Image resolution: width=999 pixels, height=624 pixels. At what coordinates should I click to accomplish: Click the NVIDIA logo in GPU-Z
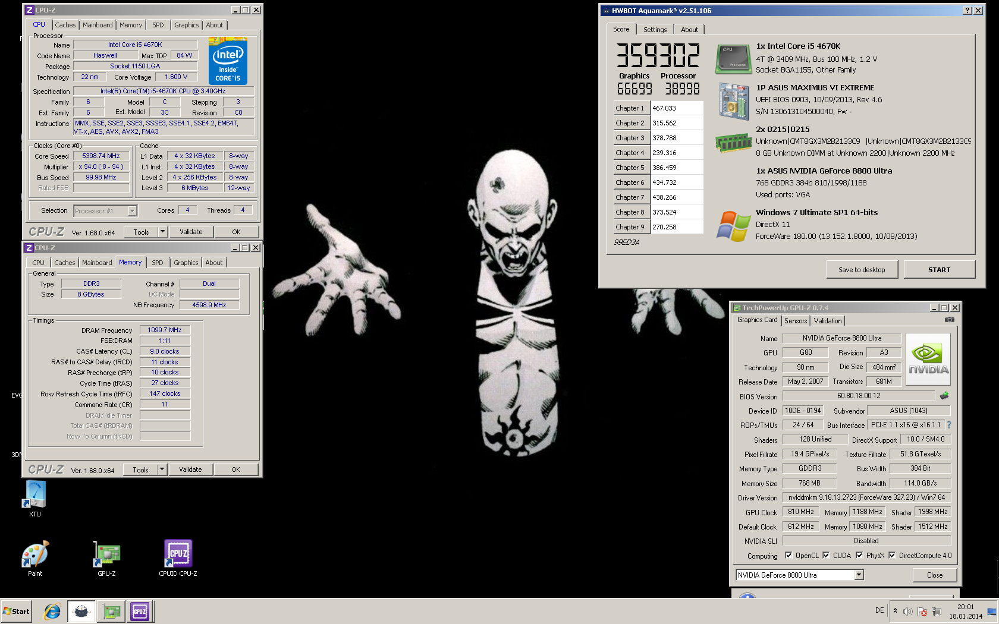tap(928, 358)
